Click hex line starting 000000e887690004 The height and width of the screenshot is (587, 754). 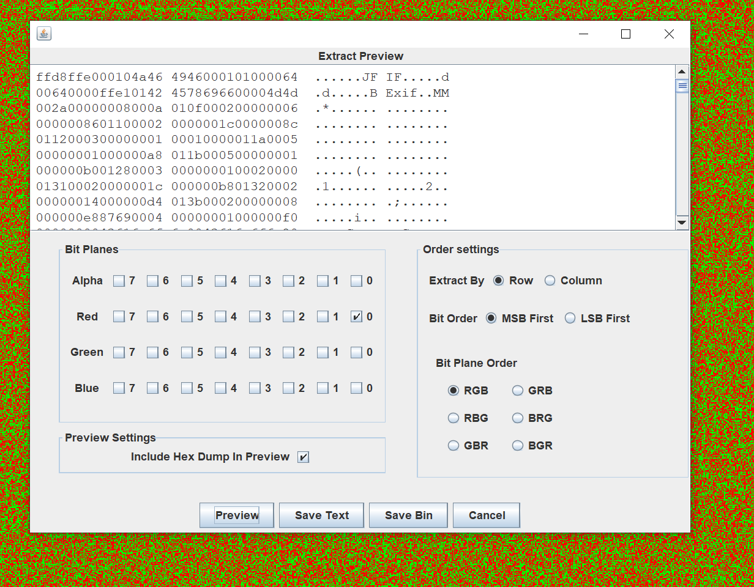[x=243, y=218]
